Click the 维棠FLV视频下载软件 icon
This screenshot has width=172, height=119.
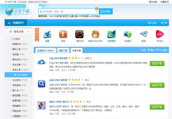[x=41, y=106]
